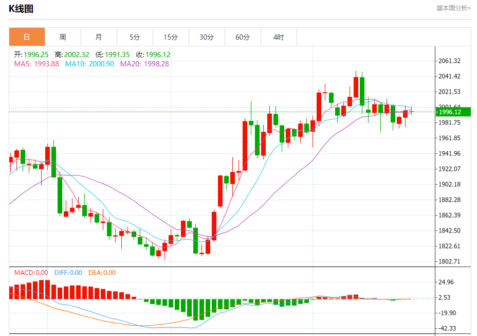Click the MA20 1998.28 indicator label
Image resolution: width=477 pixels, height=336 pixels.
[x=144, y=64]
